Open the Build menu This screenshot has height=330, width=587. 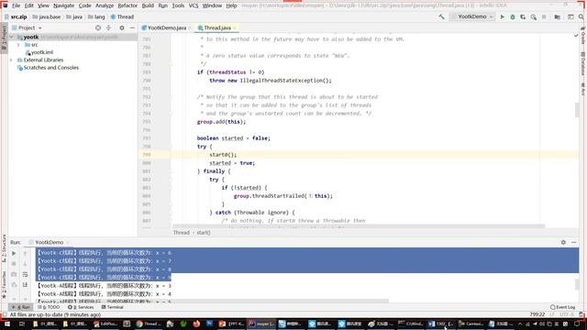click(148, 5)
